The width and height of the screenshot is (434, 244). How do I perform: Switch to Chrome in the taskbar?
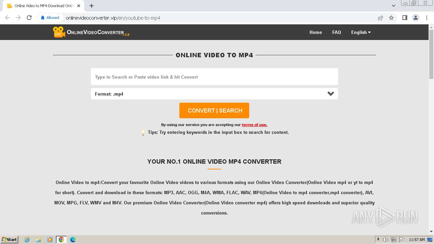(61, 240)
